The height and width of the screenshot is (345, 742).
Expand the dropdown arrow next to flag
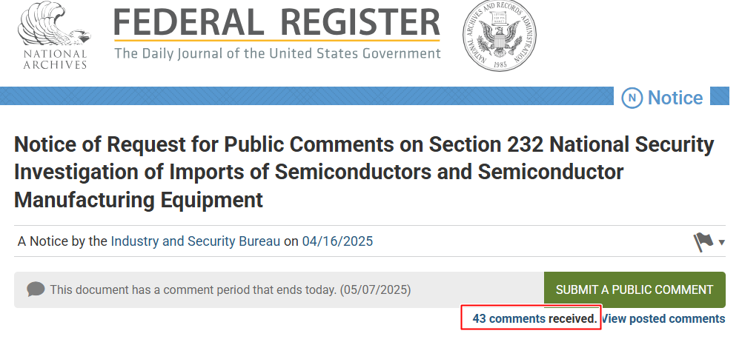coord(722,242)
